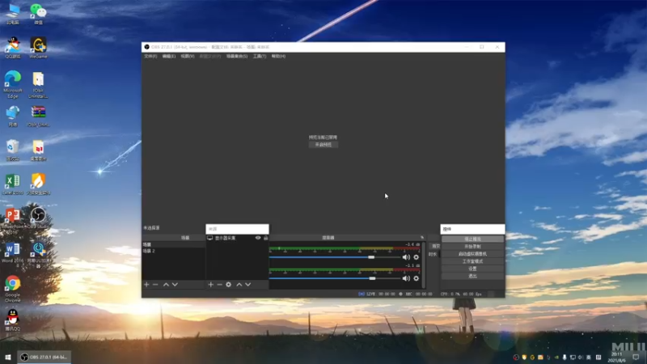Mute the second mixer channel speaker
This screenshot has width=647, height=364.
pos(407,278)
